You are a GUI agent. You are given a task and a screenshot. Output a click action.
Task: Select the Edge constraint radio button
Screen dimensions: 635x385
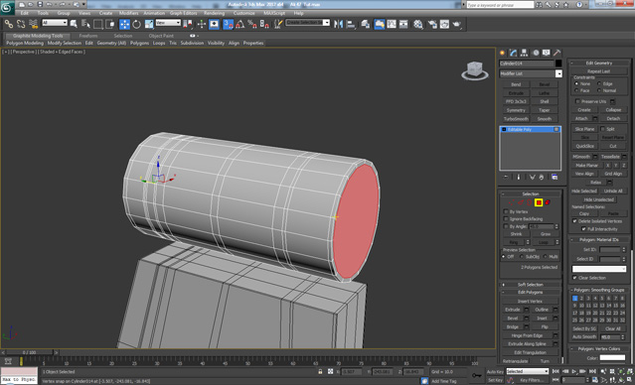tap(599, 83)
